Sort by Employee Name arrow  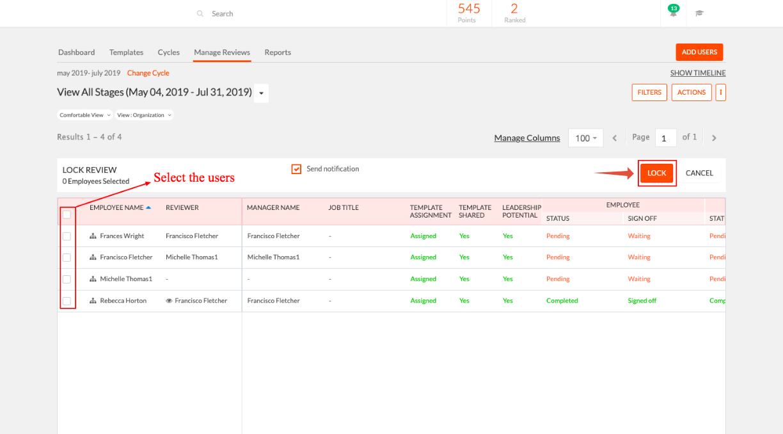[148, 207]
